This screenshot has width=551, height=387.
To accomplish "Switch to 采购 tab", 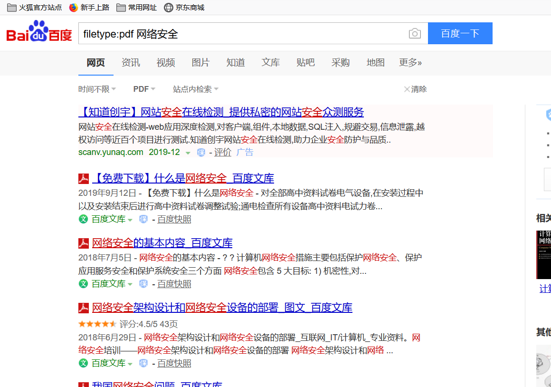I will pyautogui.click(x=341, y=63).
